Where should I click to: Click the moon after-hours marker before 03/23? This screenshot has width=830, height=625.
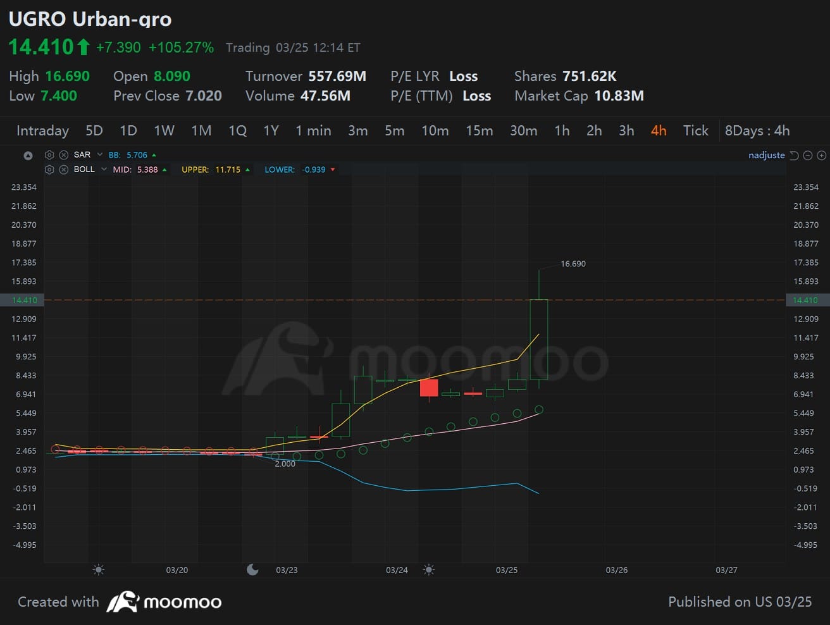click(252, 570)
